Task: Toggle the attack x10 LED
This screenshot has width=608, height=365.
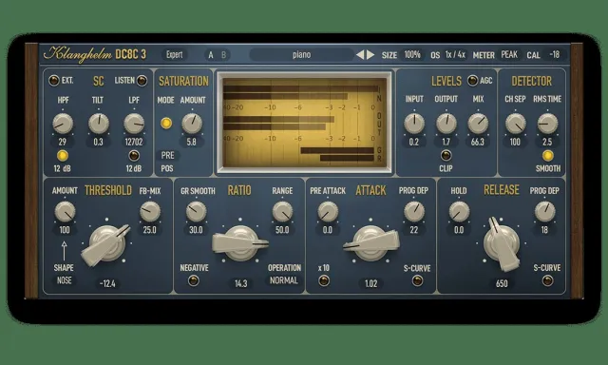Action: pyautogui.click(x=324, y=280)
